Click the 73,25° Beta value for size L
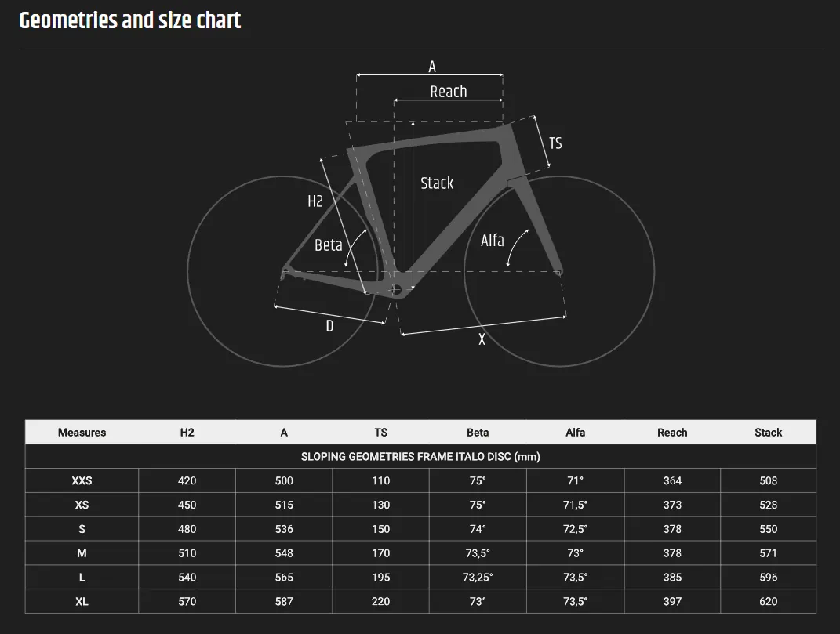Viewport: 840px width, 634px height. [478, 578]
